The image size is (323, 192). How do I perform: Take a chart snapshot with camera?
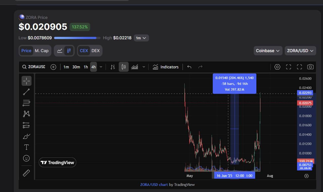(310, 67)
